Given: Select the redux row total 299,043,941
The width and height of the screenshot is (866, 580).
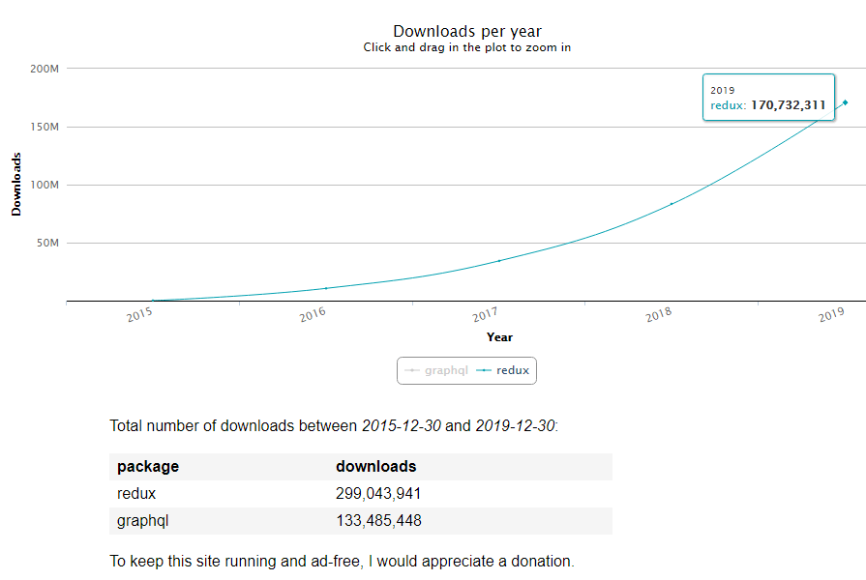Looking at the screenshot, I should click(x=378, y=494).
